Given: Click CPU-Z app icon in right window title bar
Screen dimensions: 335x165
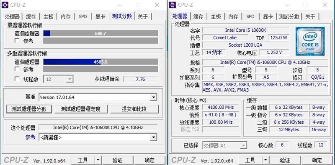Looking at the screenshot, I should (173, 5).
